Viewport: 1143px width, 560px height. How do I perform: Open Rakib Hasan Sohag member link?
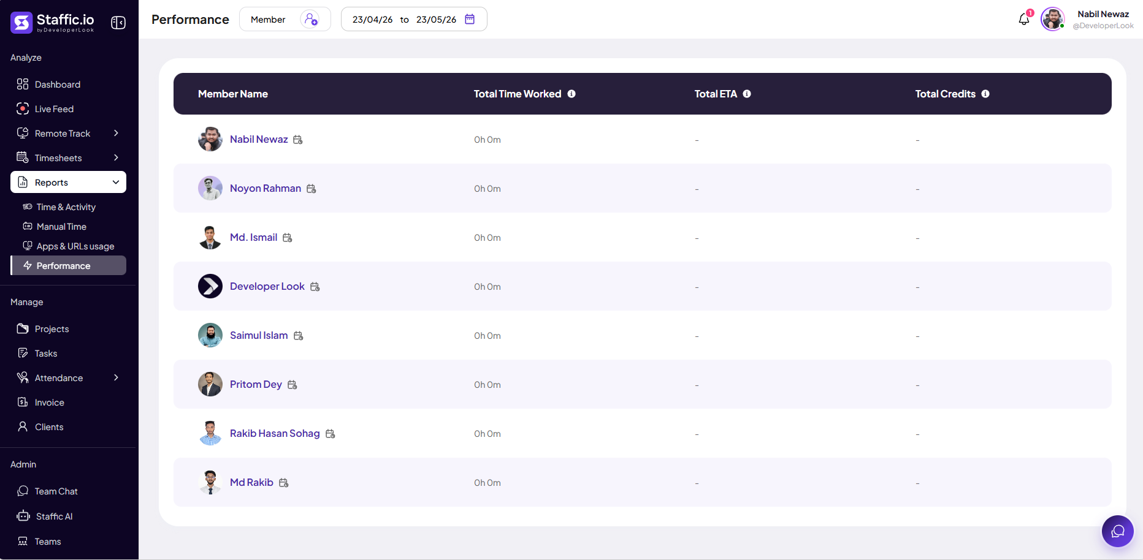pos(275,433)
